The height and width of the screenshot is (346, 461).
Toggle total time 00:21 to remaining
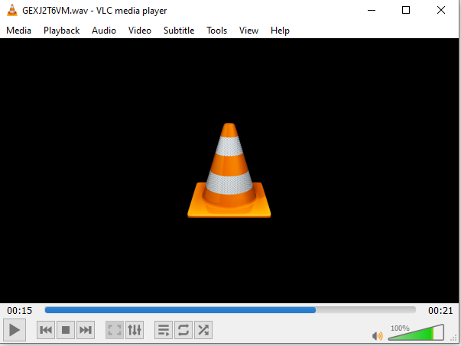(x=440, y=310)
